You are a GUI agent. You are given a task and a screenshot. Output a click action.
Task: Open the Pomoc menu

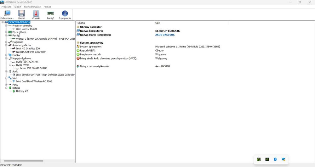[x=47, y=7]
